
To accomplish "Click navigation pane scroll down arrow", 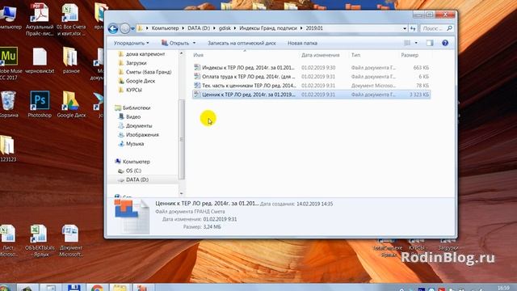I will pyautogui.click(x=181, y=193).
